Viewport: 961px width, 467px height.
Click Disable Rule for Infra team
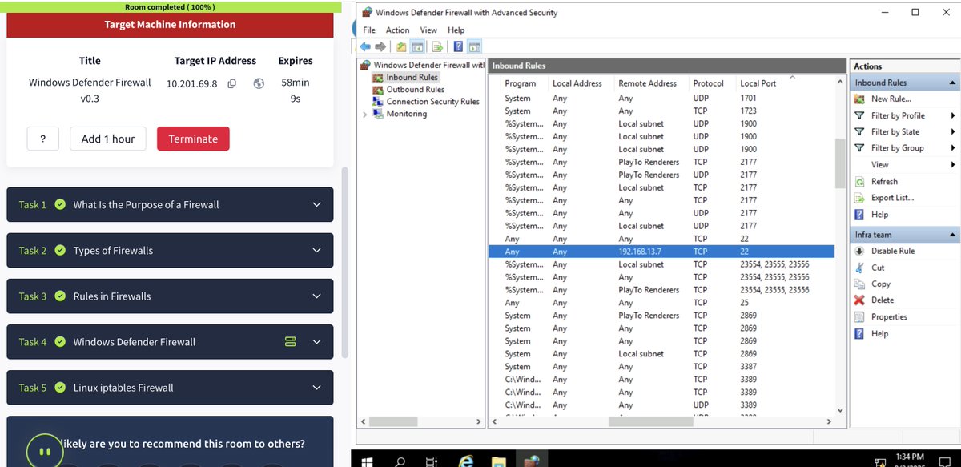point(892,251)
